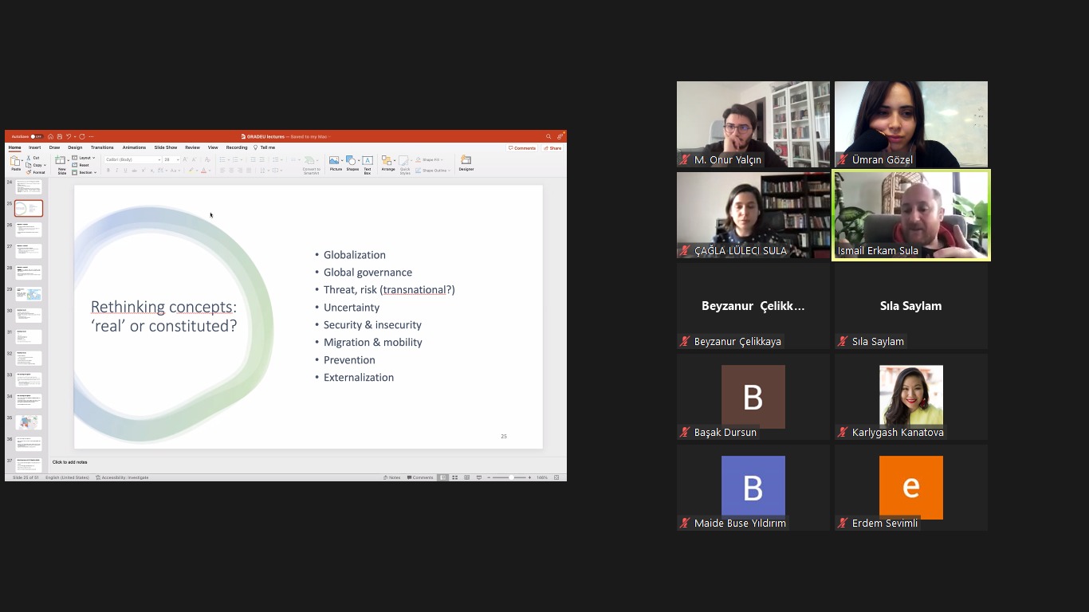Expand the Layout dropdown
1089x612 pixels.
tap(84, 158)
